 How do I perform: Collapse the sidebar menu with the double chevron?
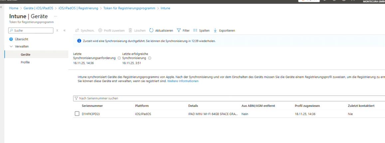[x=64, y=31]
